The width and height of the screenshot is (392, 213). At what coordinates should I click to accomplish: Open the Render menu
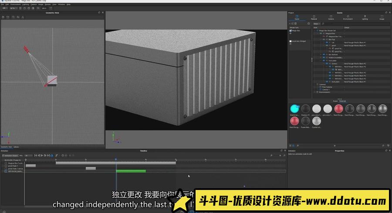click(47, 4)
